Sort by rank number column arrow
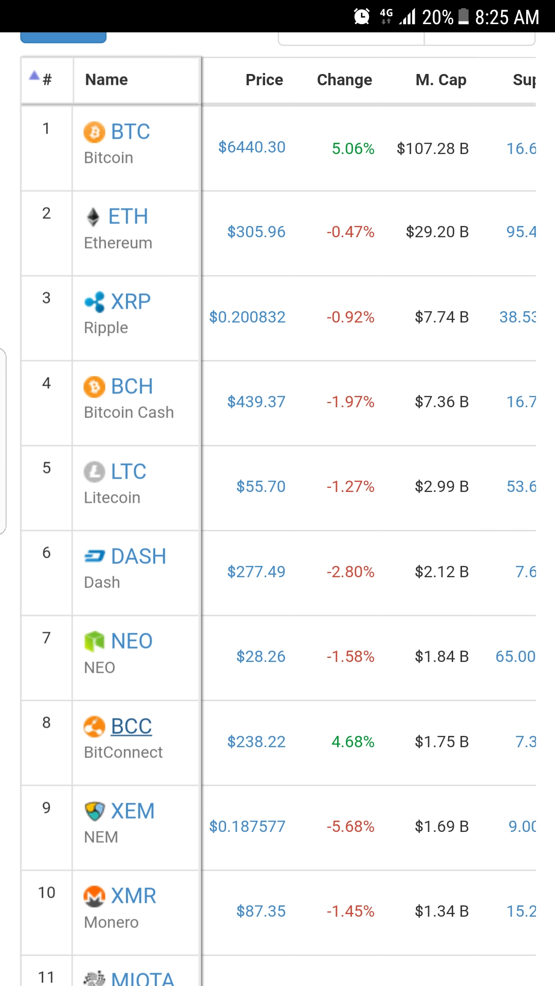The height and width of the screenshot is (986, 555). 34,76
